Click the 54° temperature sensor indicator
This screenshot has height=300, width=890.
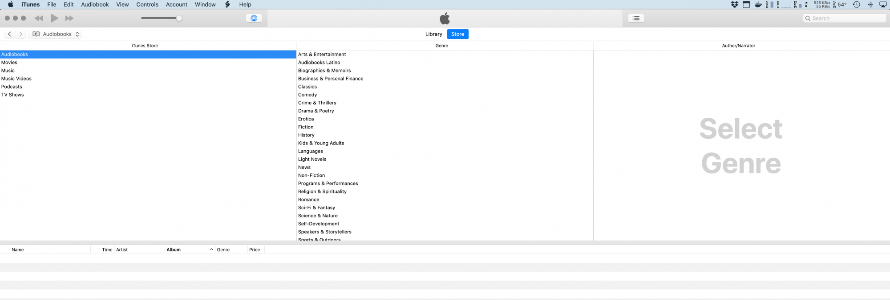pyautogui.click(x=840, y=4)
